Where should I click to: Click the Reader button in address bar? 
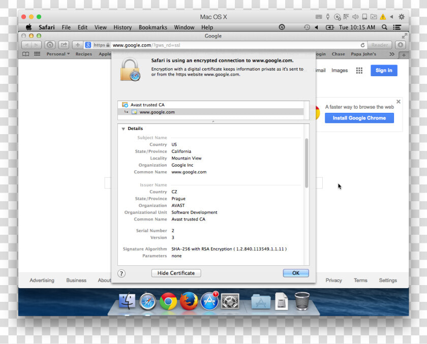point(380,45)
